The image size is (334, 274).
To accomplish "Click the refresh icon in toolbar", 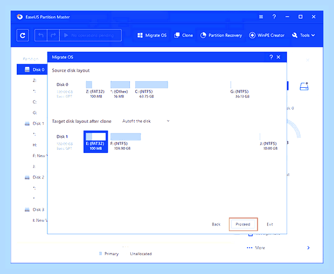I will pyautogui.click(x=23, y=36).
